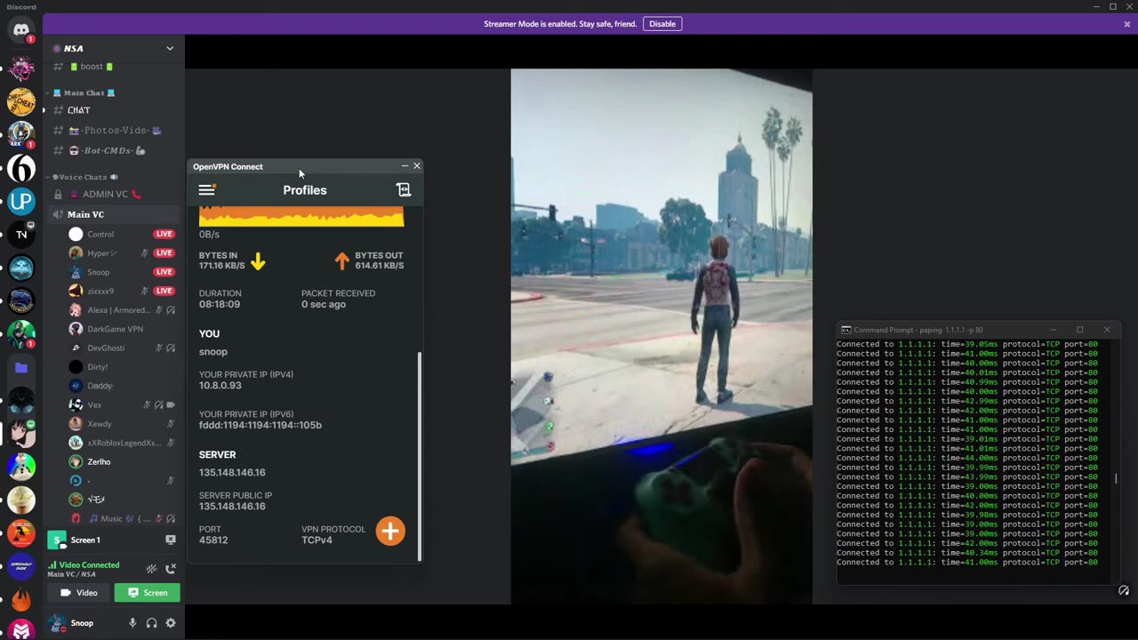Open the Bot-CMDs channel

click(x=114, y=151)
